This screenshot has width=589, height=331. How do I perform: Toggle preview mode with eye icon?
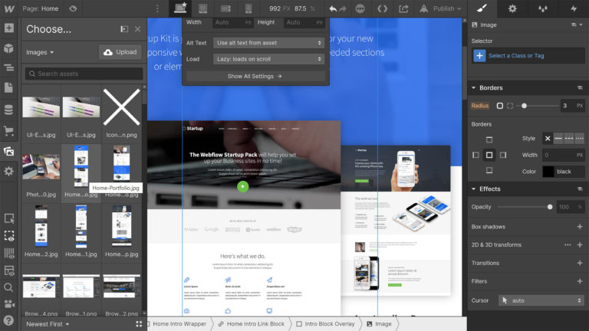click(x=73, y=8)
